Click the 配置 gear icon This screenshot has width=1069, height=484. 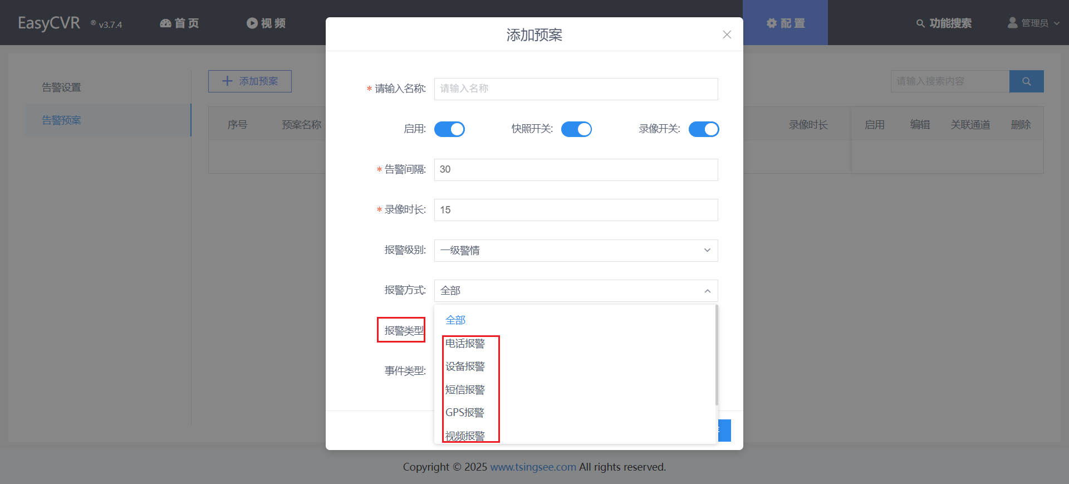click(772, 23)
